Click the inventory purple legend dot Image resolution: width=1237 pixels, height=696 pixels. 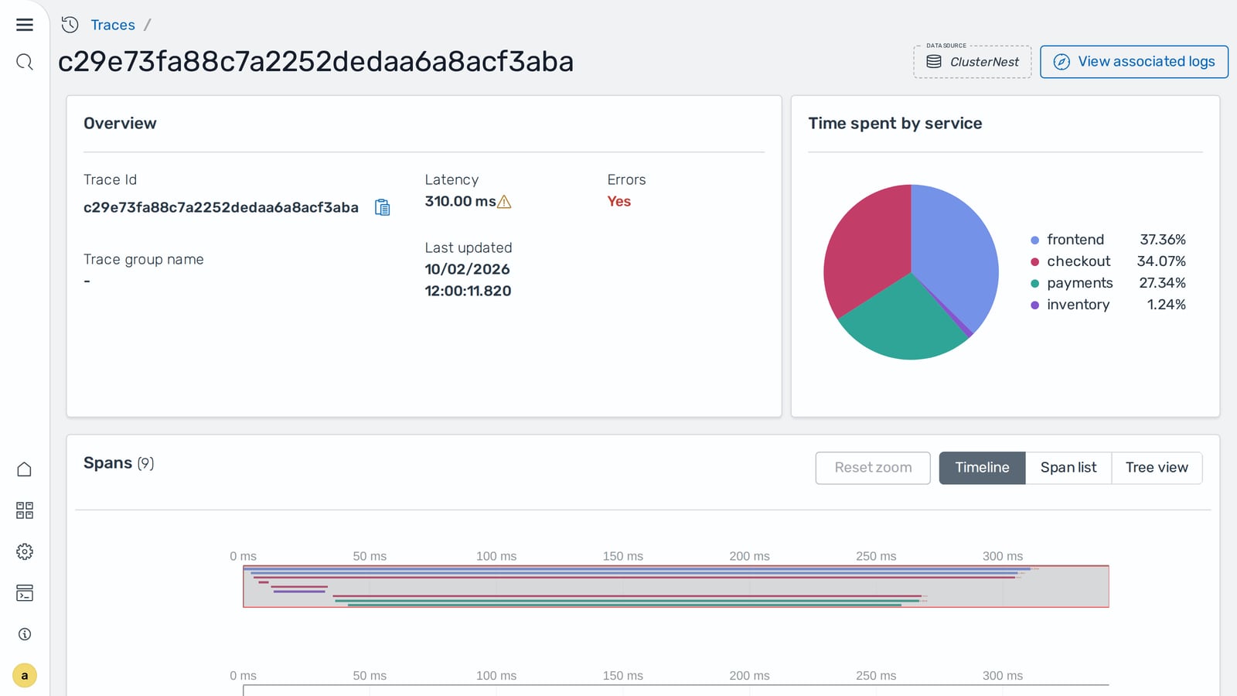pos(1035,305)
